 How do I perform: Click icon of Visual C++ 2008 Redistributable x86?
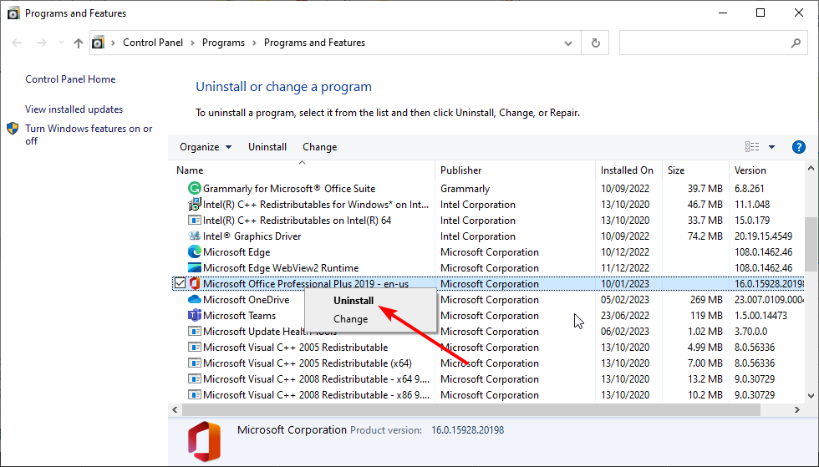click(194, 395)
